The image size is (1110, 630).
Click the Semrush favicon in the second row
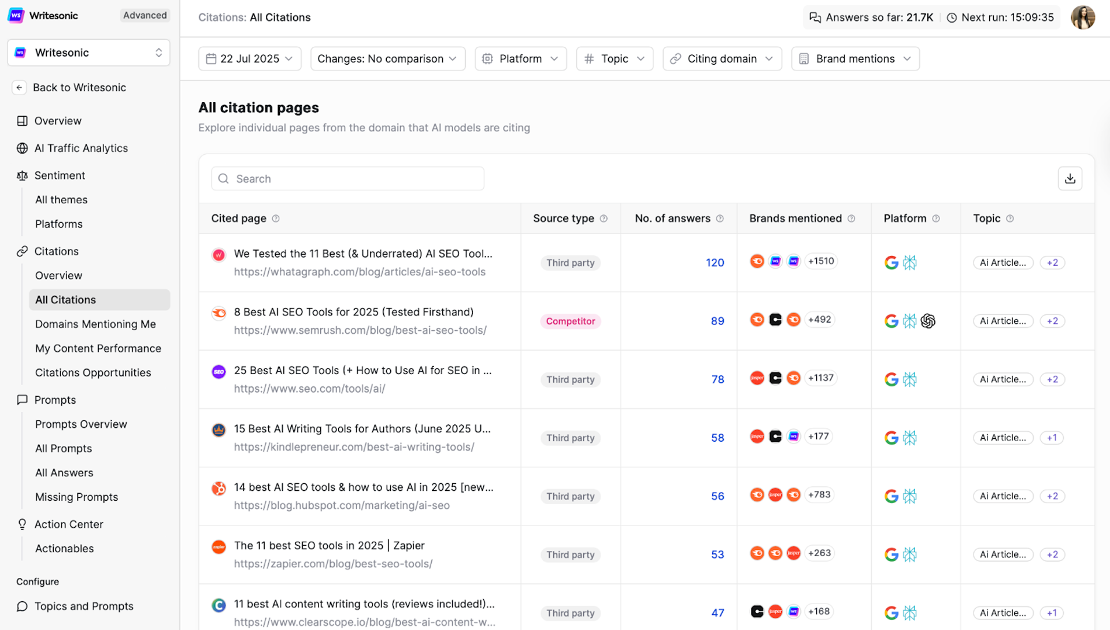[219, 313]
